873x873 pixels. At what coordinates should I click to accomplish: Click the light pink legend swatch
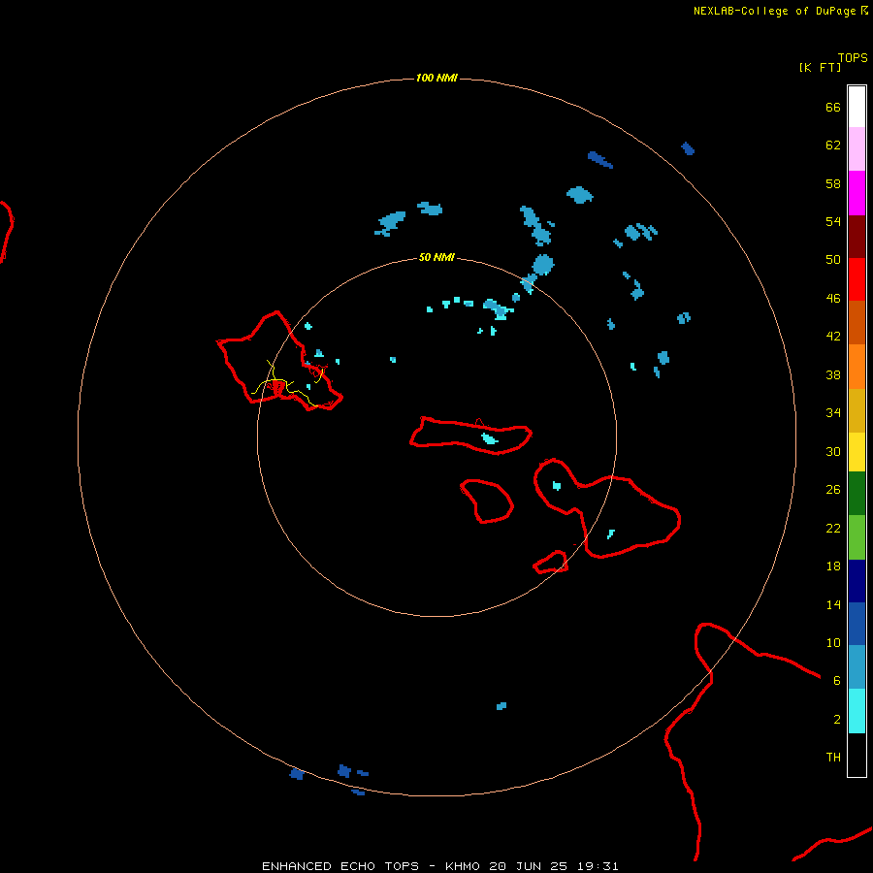(x=857, y=148)
